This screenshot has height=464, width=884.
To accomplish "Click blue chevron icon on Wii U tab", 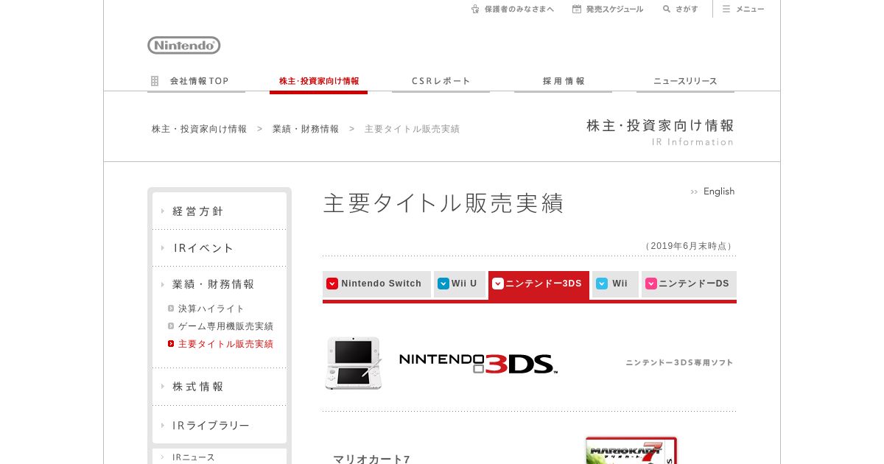I will (443, 284).
